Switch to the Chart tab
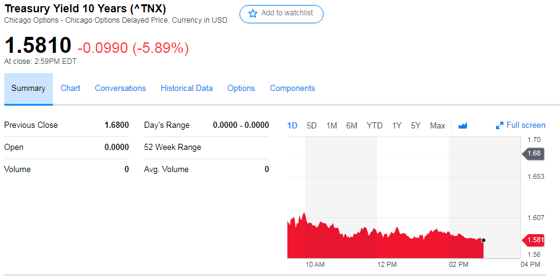Viewport: 560px width, 279px height. [70, 88]
